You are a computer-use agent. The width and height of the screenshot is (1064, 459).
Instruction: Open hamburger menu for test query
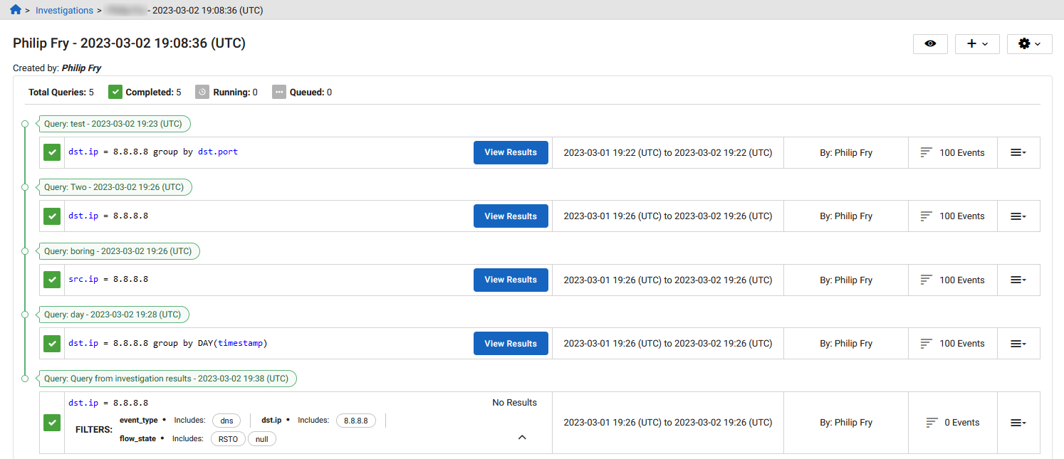(x=1018, y=152)
